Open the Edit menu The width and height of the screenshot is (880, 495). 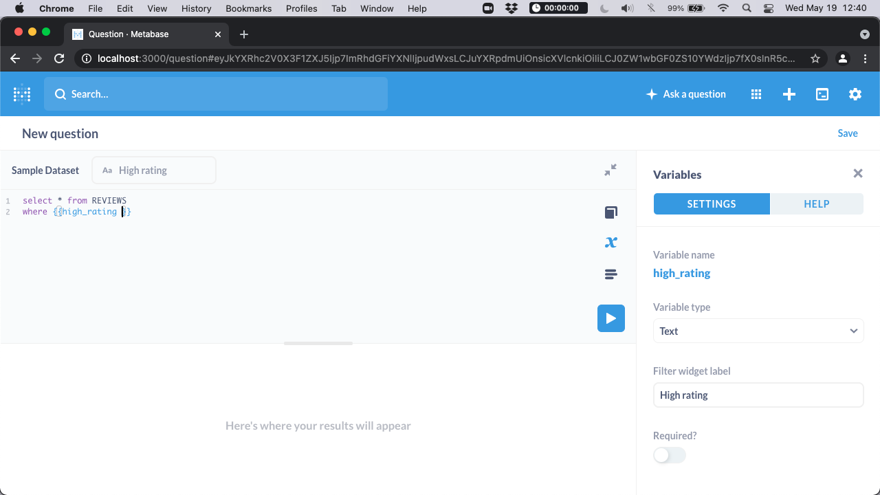click(x=125, y=8)
